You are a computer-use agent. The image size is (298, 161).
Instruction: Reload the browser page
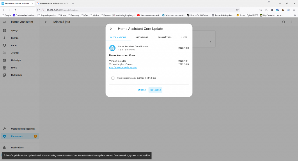tap(15, 10)
